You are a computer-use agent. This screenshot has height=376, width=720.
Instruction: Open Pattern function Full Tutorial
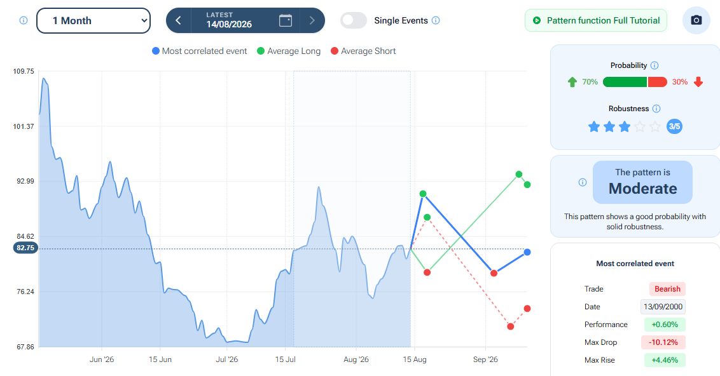click(x=595, y=20)
